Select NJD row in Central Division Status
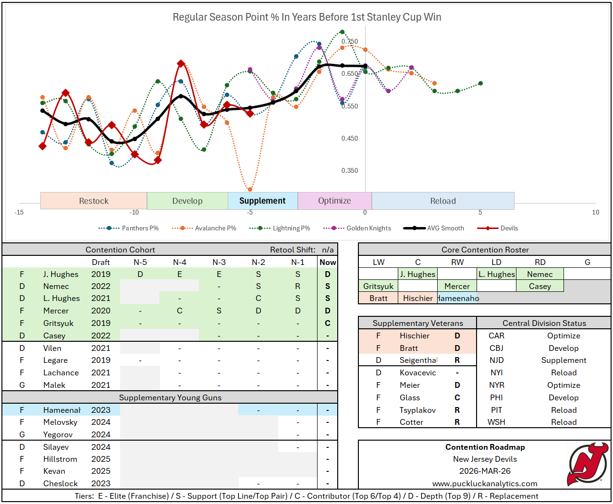613x504 pixels. 496,360
